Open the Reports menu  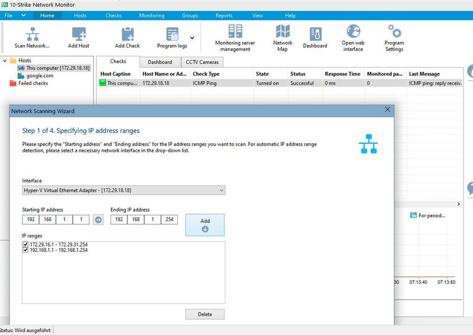point(224,15)
